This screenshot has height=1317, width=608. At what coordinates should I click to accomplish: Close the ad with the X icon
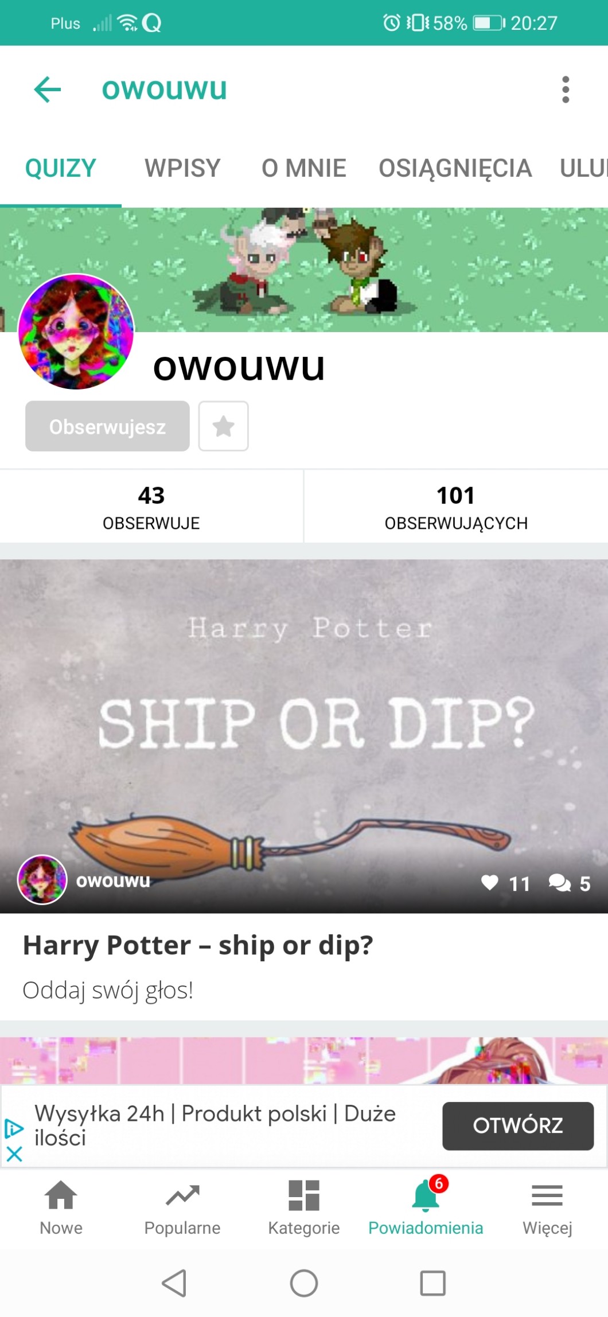pos(14,1154)
